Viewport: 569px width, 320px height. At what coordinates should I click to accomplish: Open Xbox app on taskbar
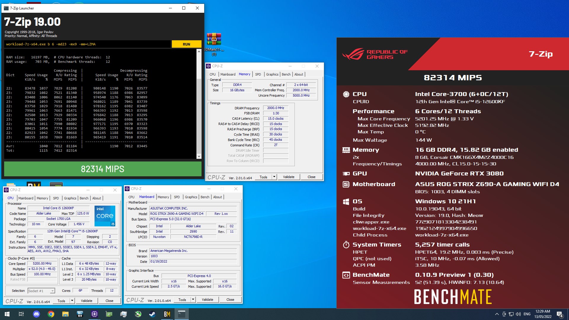pos(138,314)
